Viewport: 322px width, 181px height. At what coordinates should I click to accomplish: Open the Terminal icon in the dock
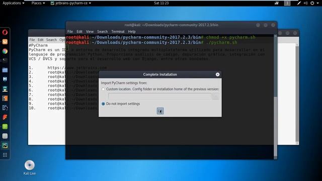[x=5, y=60]
